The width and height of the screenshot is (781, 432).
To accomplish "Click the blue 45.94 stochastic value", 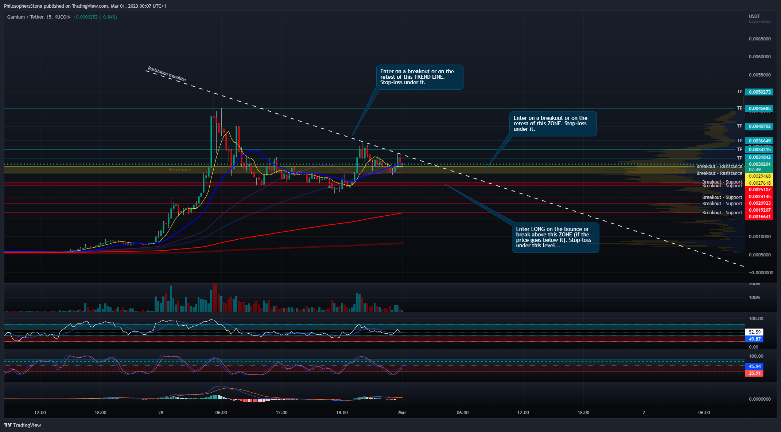I will pos(754,366).
